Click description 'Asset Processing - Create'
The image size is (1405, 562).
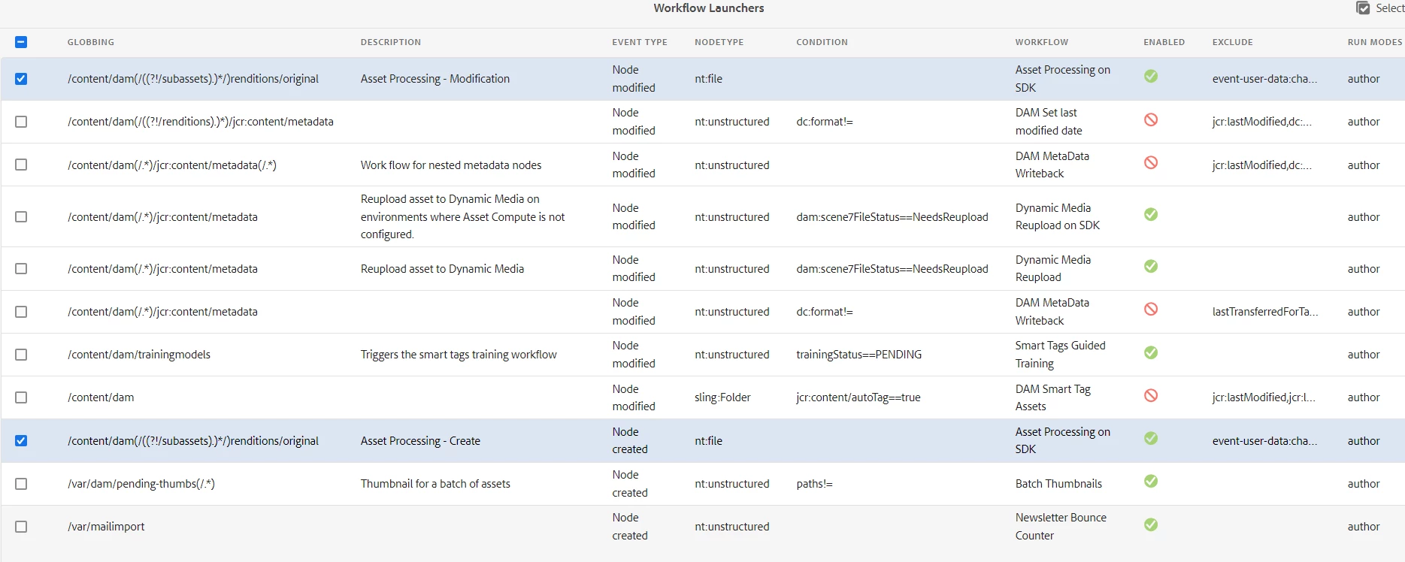(x=420, y=441)
